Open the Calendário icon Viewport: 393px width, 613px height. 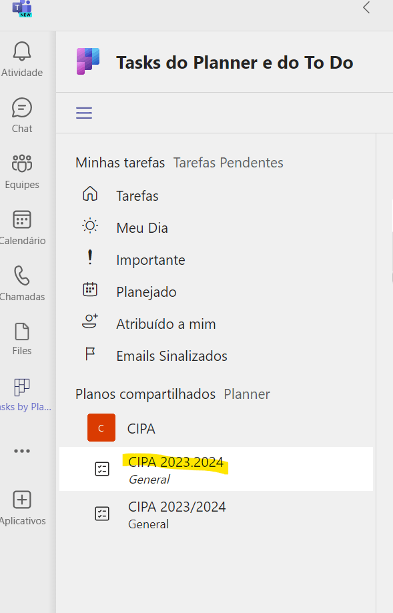22,219
